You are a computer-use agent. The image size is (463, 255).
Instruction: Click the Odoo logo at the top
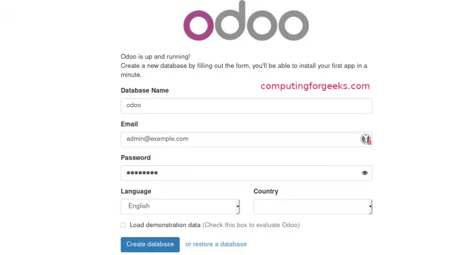point(246,21)
